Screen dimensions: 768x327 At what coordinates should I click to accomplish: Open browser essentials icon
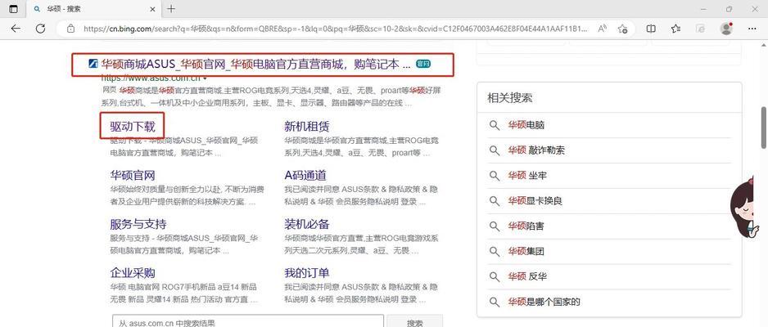(x=701, y=29)
